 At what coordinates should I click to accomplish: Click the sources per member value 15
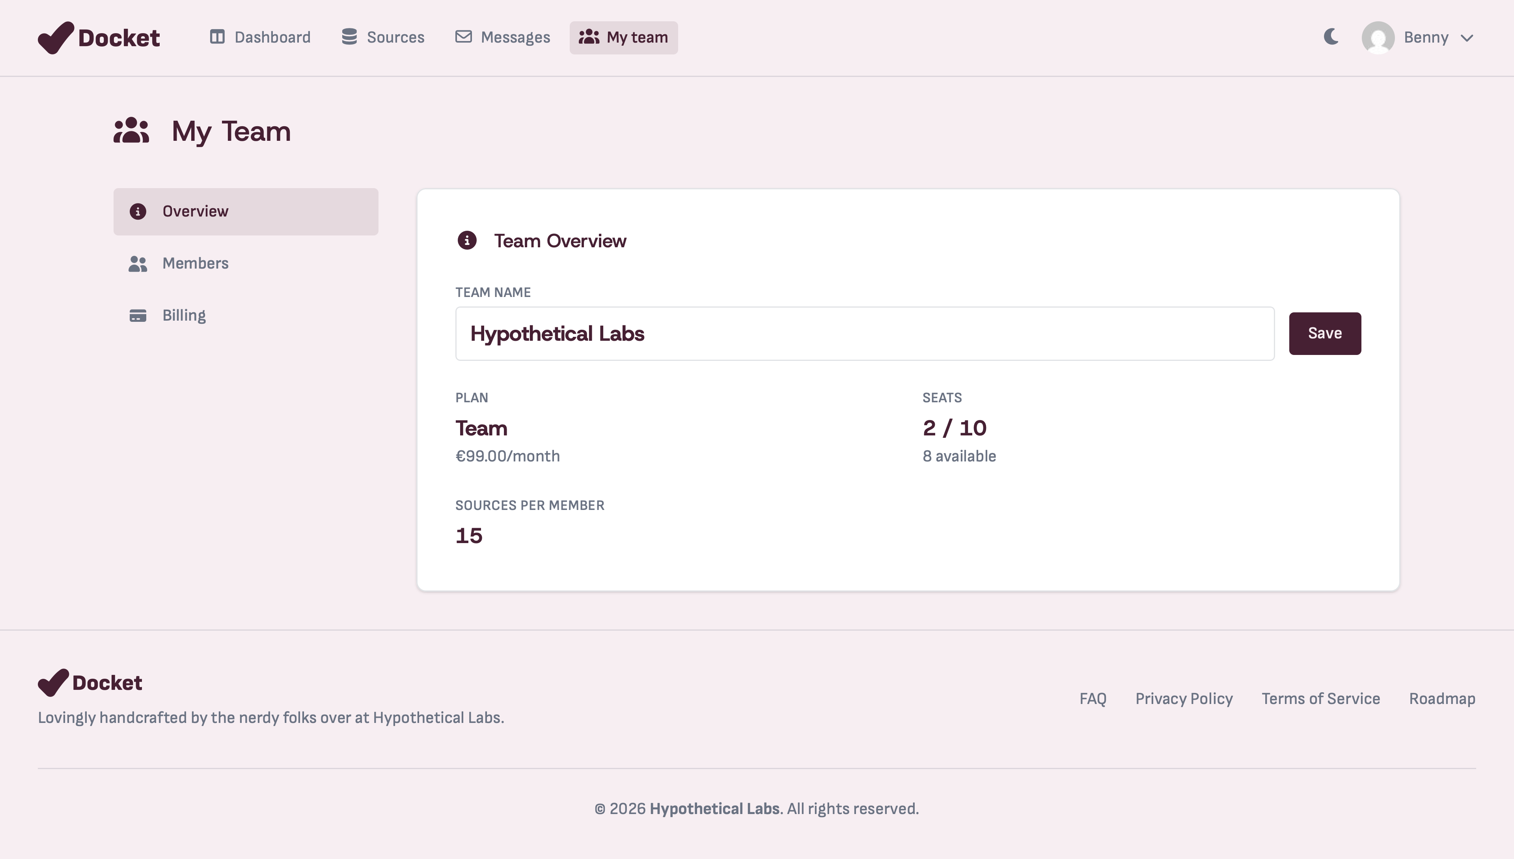[x=469, y=536]
